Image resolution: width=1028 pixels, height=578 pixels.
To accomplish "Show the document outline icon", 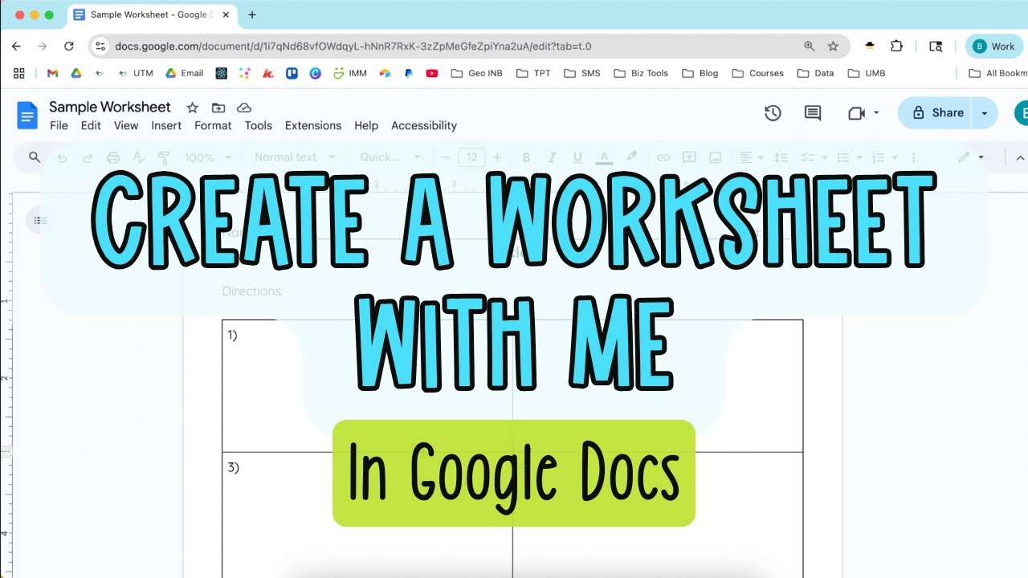I will [x=40, y=220].
